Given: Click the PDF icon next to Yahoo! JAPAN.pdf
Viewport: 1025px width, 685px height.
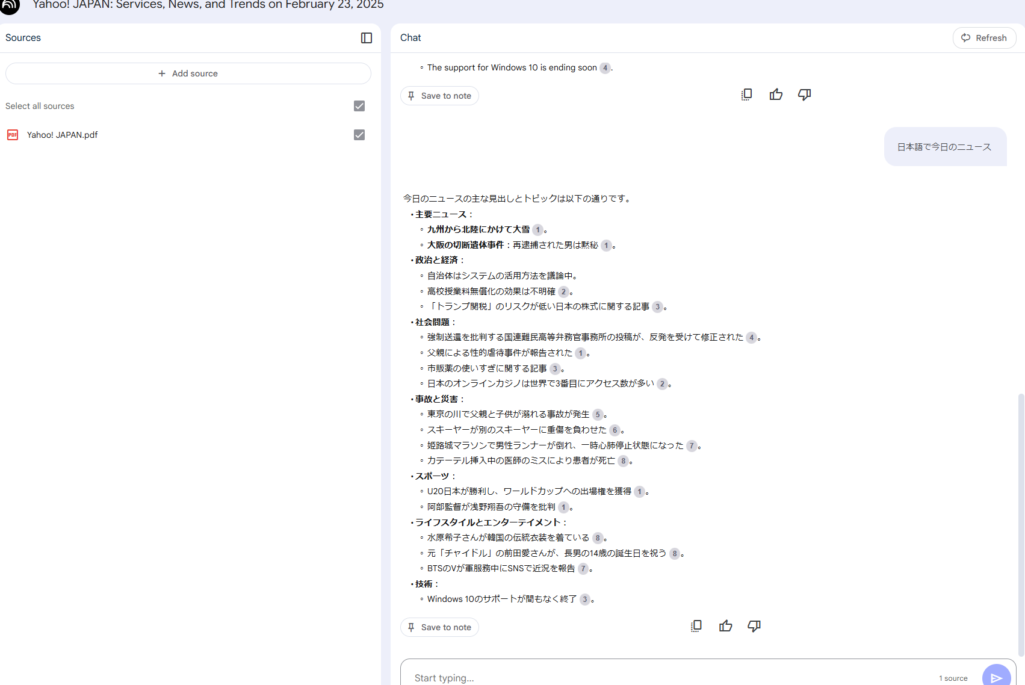Looking at the screenshot, I should pos(13,135).
